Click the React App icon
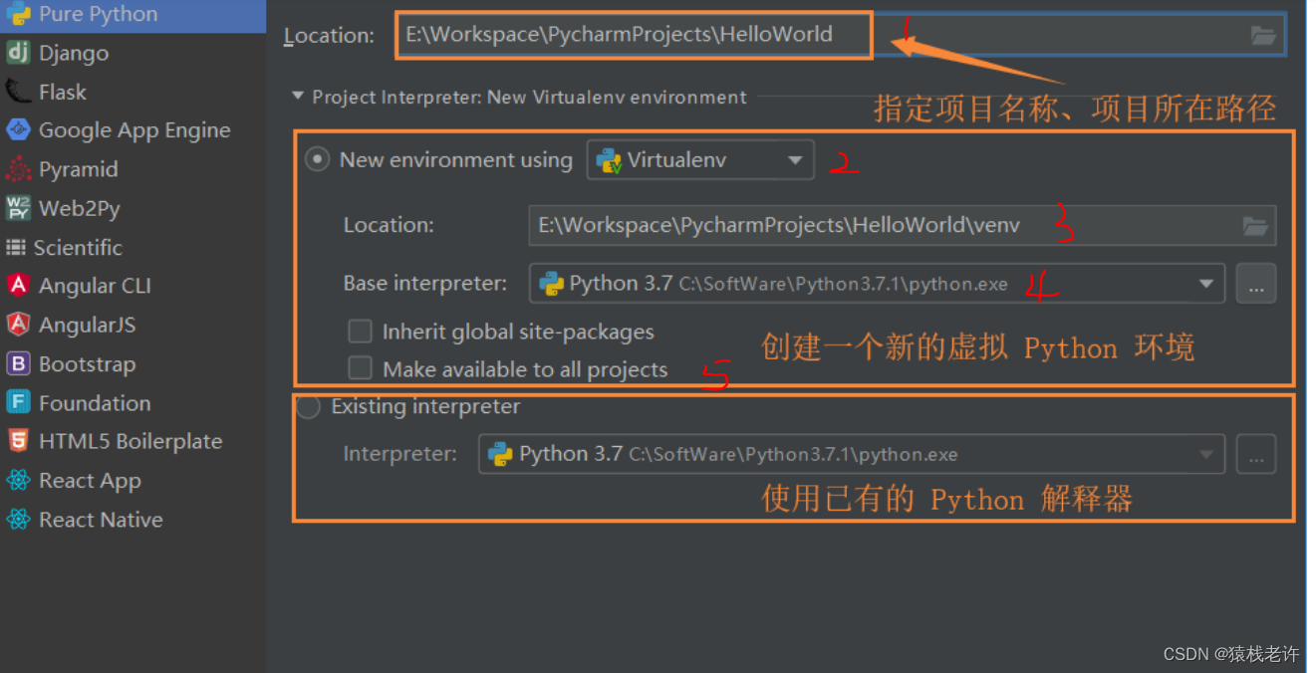 click(18, 481)
